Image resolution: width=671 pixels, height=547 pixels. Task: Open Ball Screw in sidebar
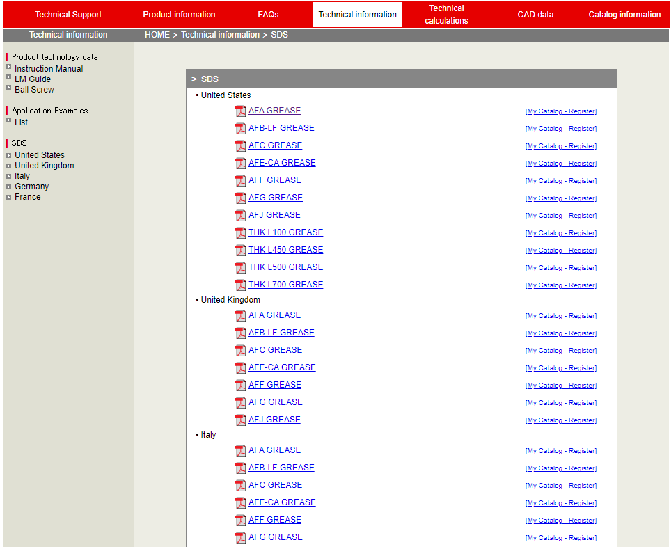click(34, 90)
